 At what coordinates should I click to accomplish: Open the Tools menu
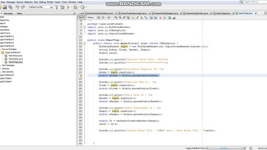pyautogui.click(x=64, y=2)
